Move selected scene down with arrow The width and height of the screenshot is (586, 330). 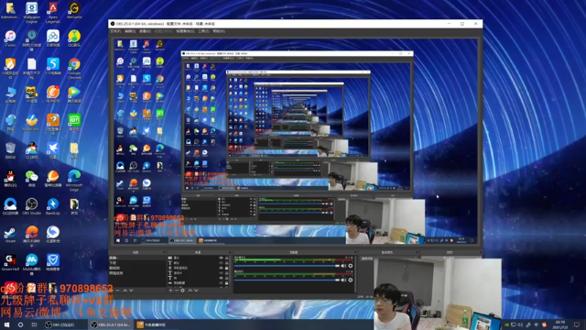click(x=131, y=291)
